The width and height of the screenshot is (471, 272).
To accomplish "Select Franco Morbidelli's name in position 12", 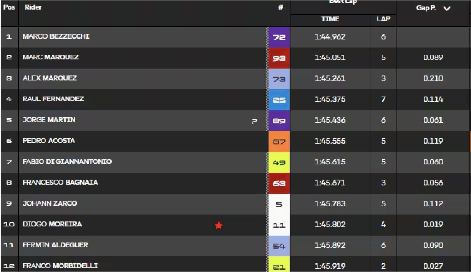I will point(60,265).
